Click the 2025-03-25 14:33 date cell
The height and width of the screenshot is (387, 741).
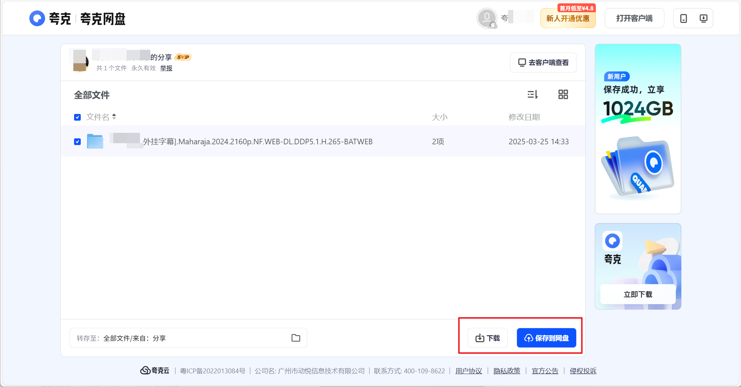[538, 142]
